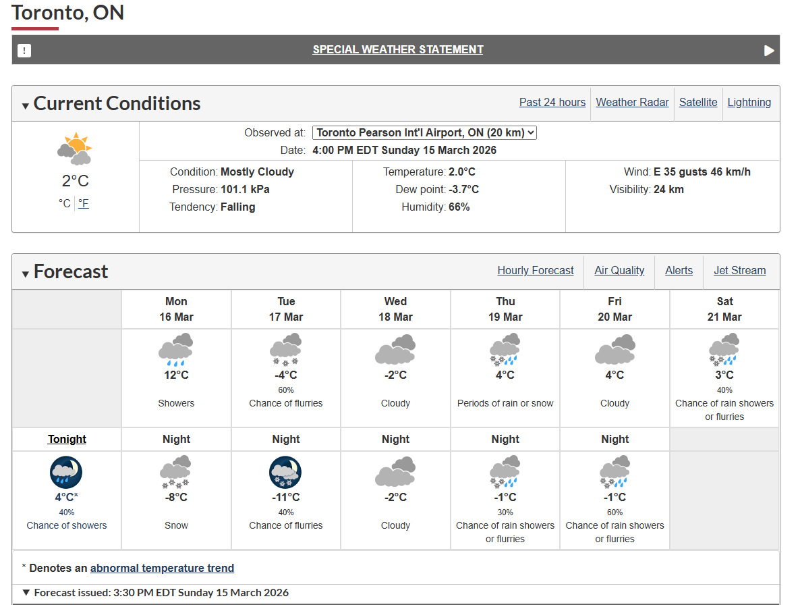800x605 pixels.
Task: Click Tuesday night's flurries moon icon
Action: pos(285,472)
